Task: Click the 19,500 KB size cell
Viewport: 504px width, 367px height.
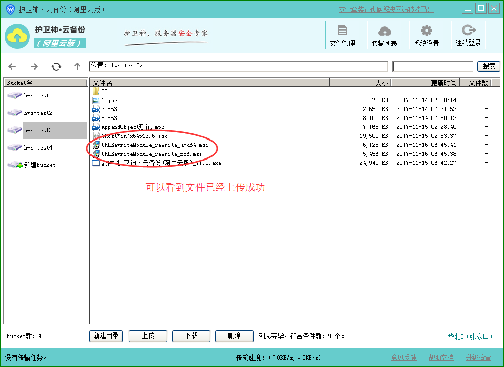Action: point(374,136)
